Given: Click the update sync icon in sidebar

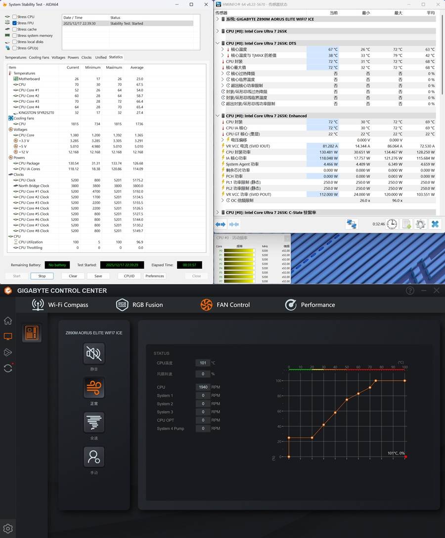Looking at the screenshot, I should (8, 368).
